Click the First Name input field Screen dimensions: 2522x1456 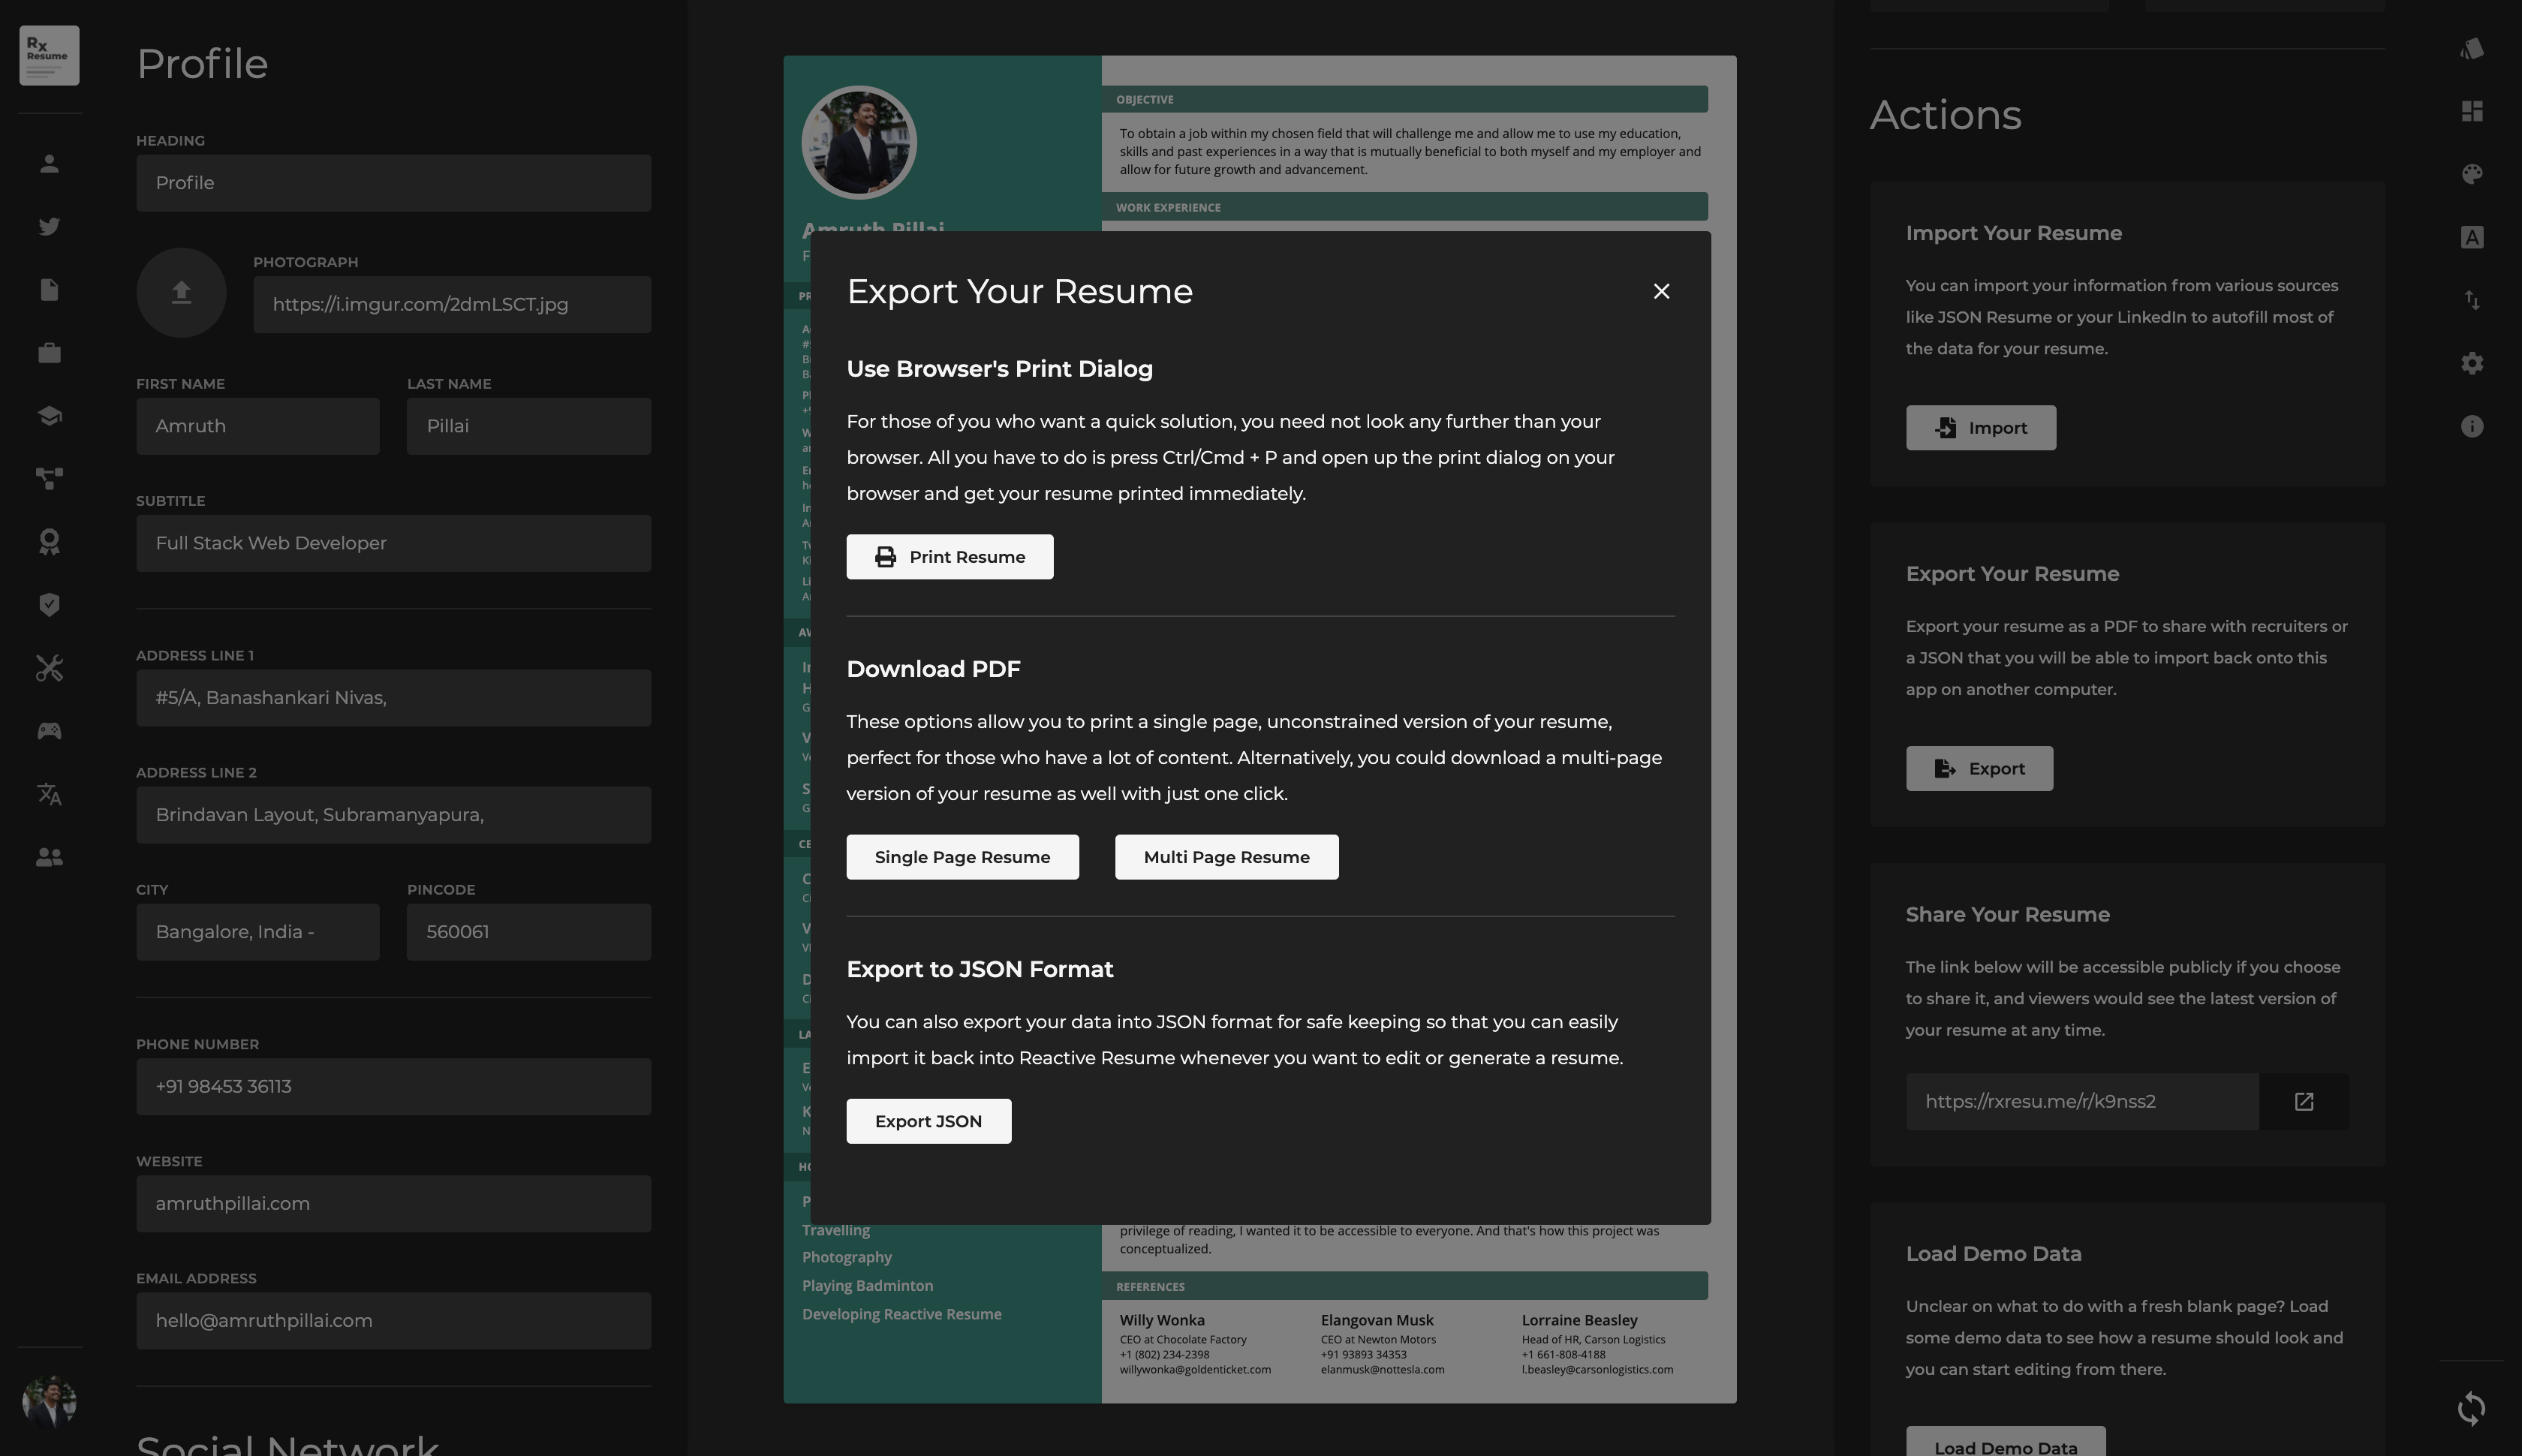258,426
